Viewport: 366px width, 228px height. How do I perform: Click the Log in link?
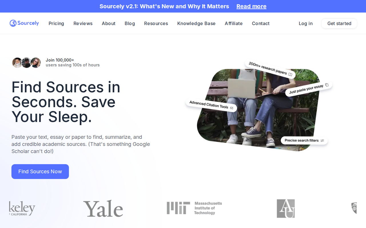[x=306, y=23]
